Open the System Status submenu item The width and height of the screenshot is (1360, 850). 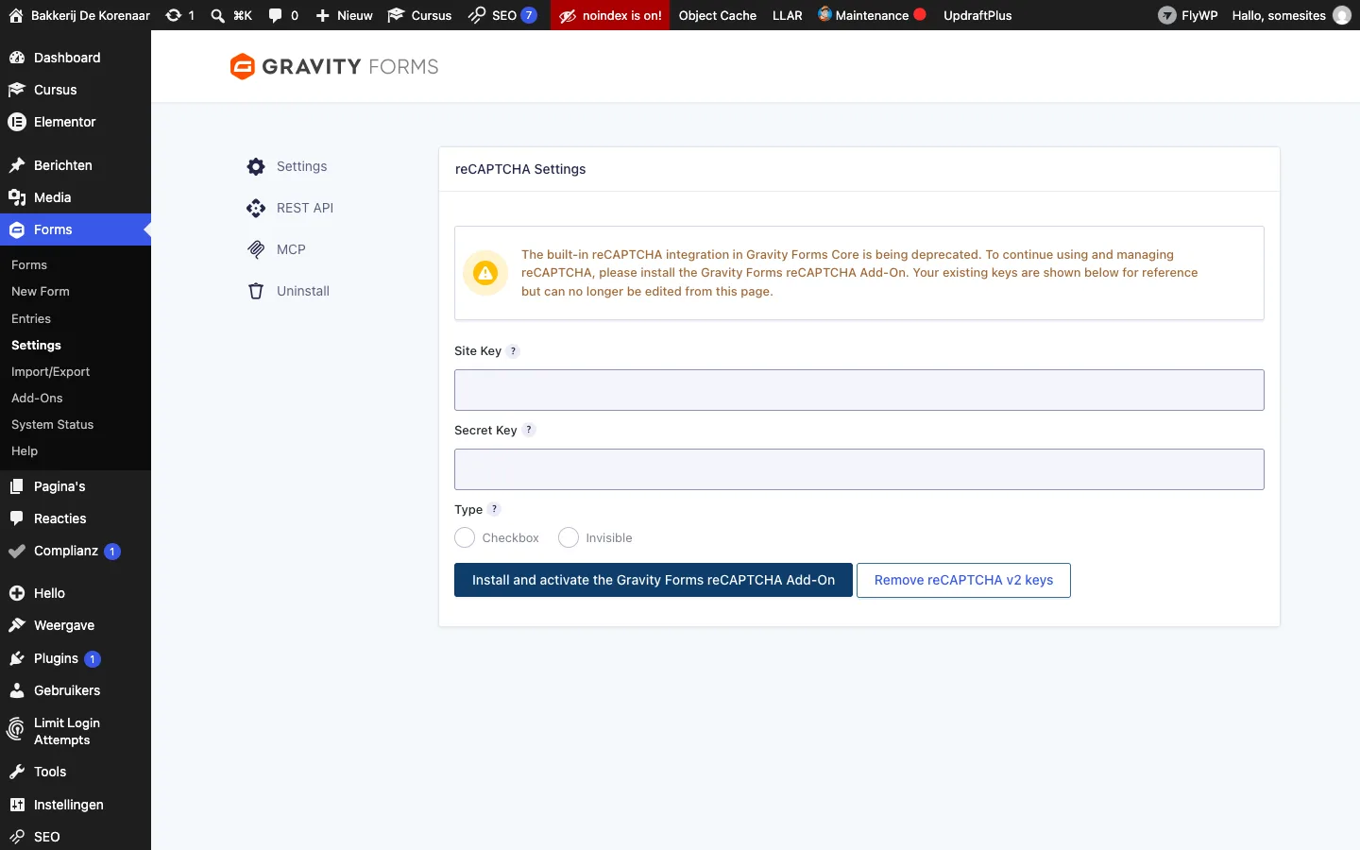tap(76, 425)
